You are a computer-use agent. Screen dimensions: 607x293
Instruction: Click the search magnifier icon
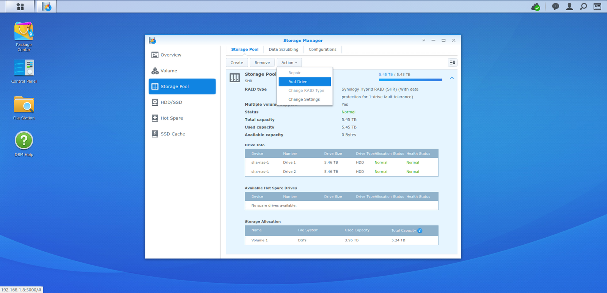(583, 6)
